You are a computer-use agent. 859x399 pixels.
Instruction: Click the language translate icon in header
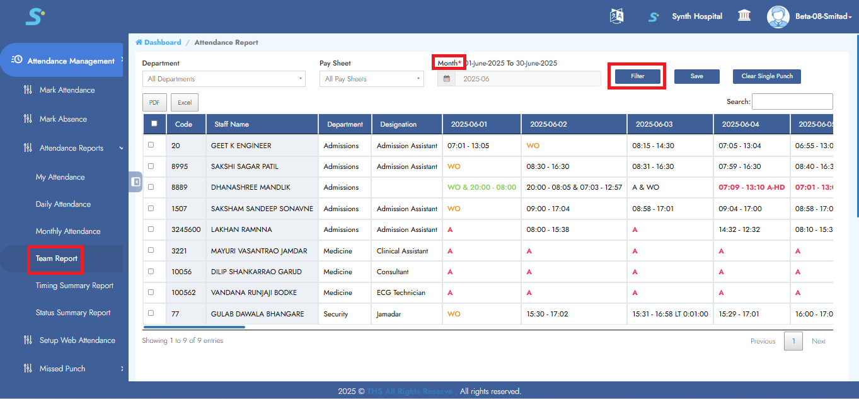(616, 16)
